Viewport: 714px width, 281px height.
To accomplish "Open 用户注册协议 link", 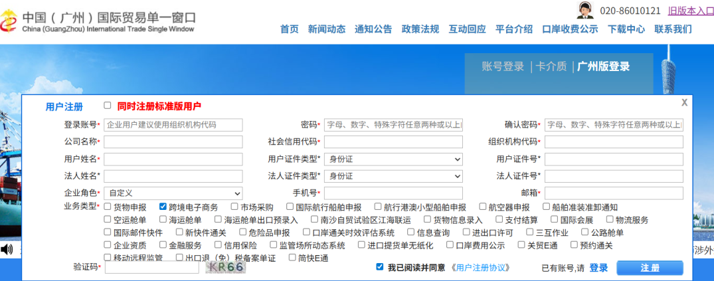I will click(x=482, y=267).
